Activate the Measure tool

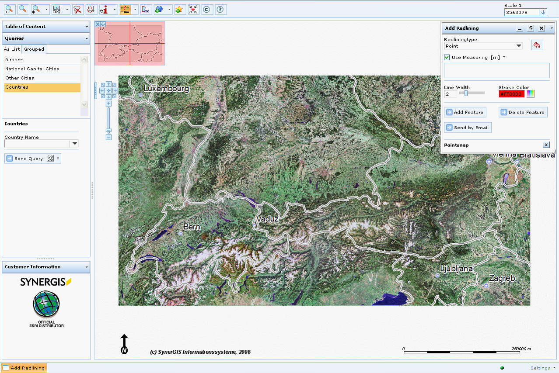[x=126, y=9]
